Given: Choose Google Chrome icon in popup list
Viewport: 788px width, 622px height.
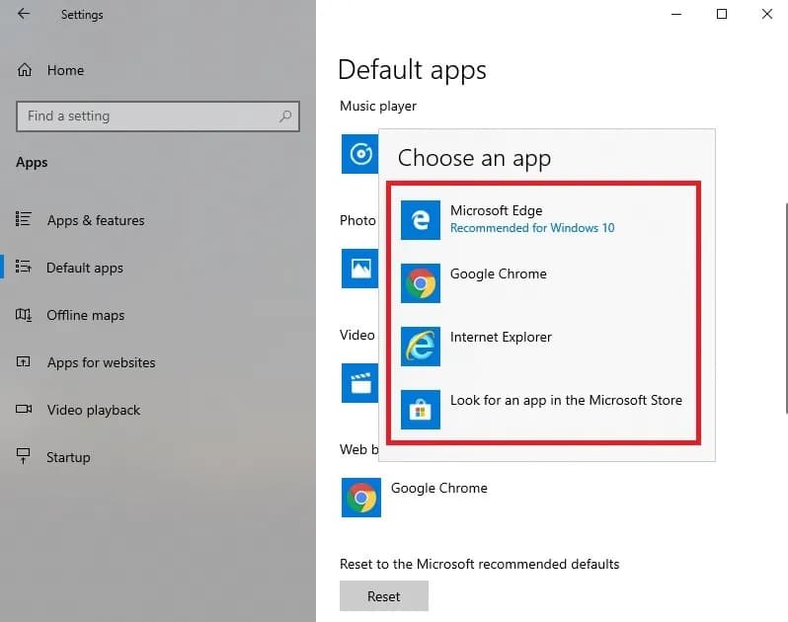Looking at the screenshot, I should click(421, 283).
